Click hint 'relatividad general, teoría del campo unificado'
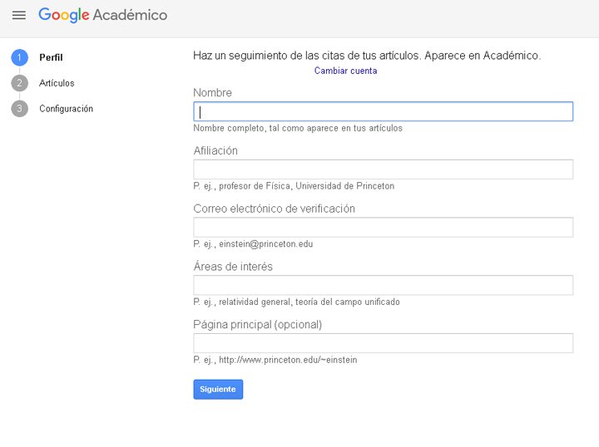The width and height of the screenshot is (599, 447). [309, 302]
